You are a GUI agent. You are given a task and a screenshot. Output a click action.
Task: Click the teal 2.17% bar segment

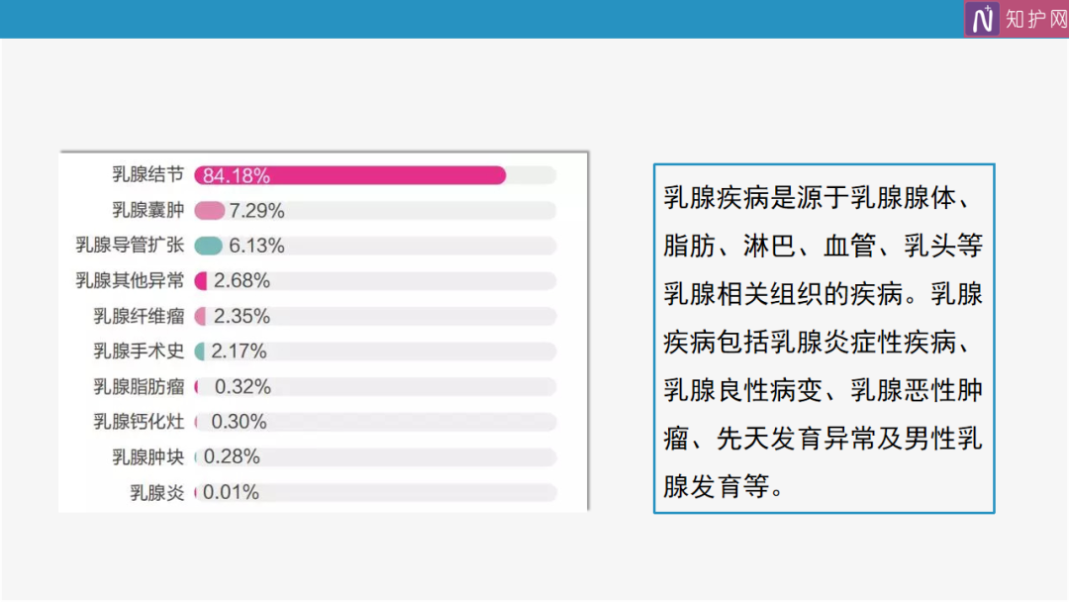200,351
